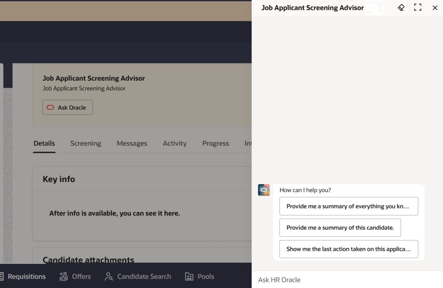Switch to the Screening tab
Image resolution: width=443 pixels, height=288 pixels.
86,143
